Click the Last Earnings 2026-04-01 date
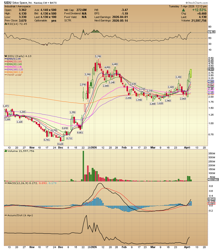 (x=120, y=17)
